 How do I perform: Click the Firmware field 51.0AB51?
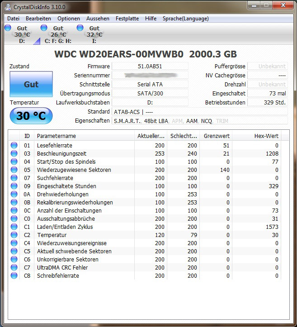pos(150,66)
